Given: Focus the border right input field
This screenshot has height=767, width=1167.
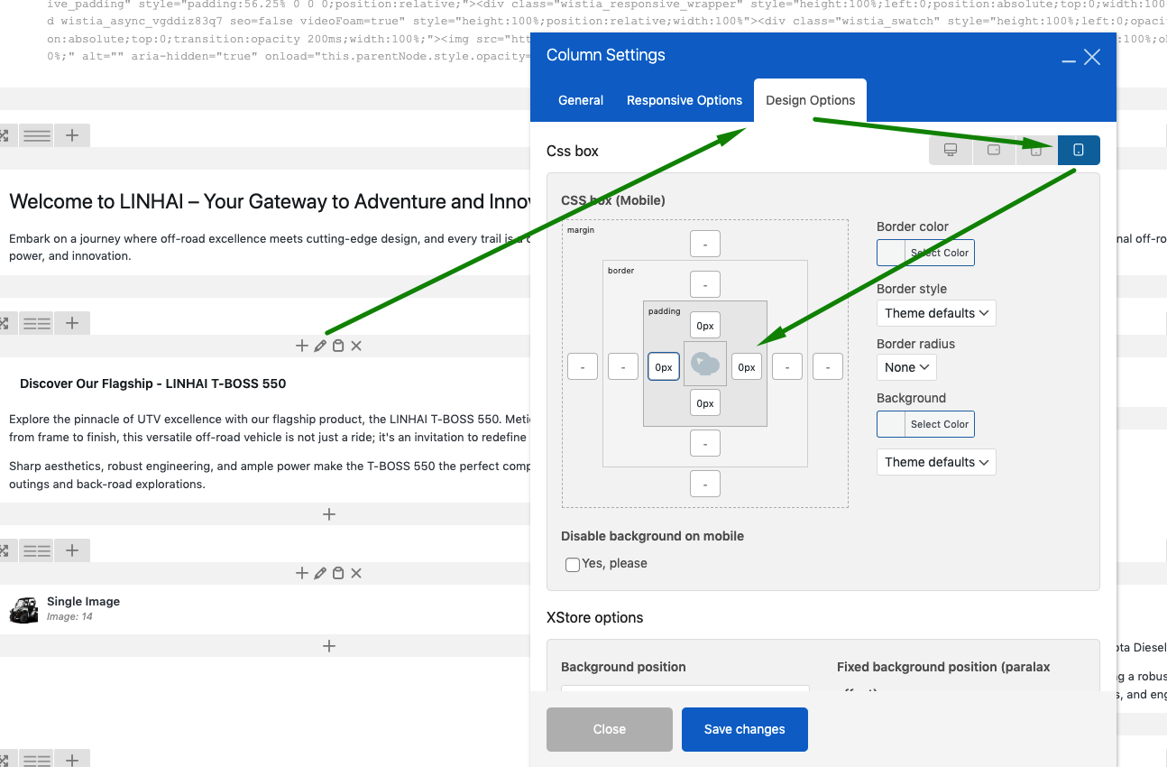Looking at the screenshot, I should pos(787,367).
